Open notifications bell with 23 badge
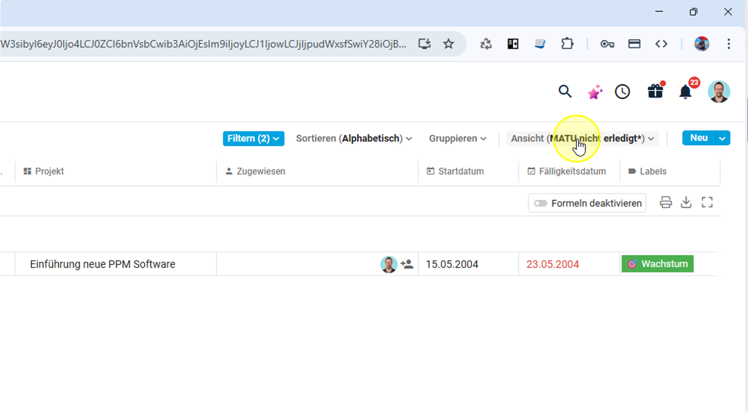 click(x=685, y=91)
